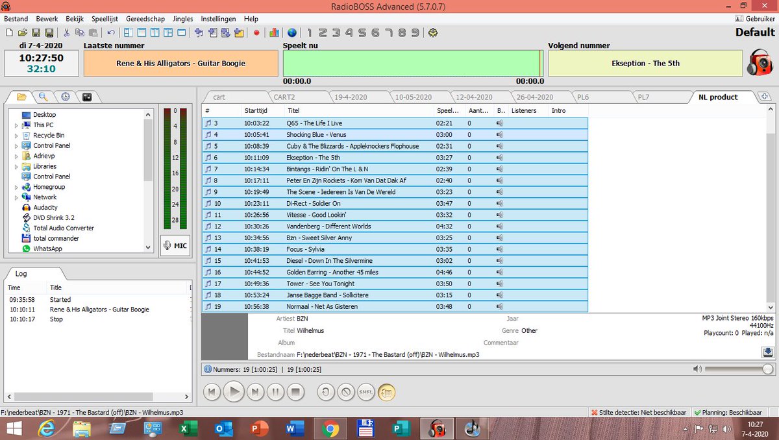Viewport: 779px width, 440px height.
Task: Click the Volgend nummer Ekseption - The 5th box
Action: click(645, 64)
